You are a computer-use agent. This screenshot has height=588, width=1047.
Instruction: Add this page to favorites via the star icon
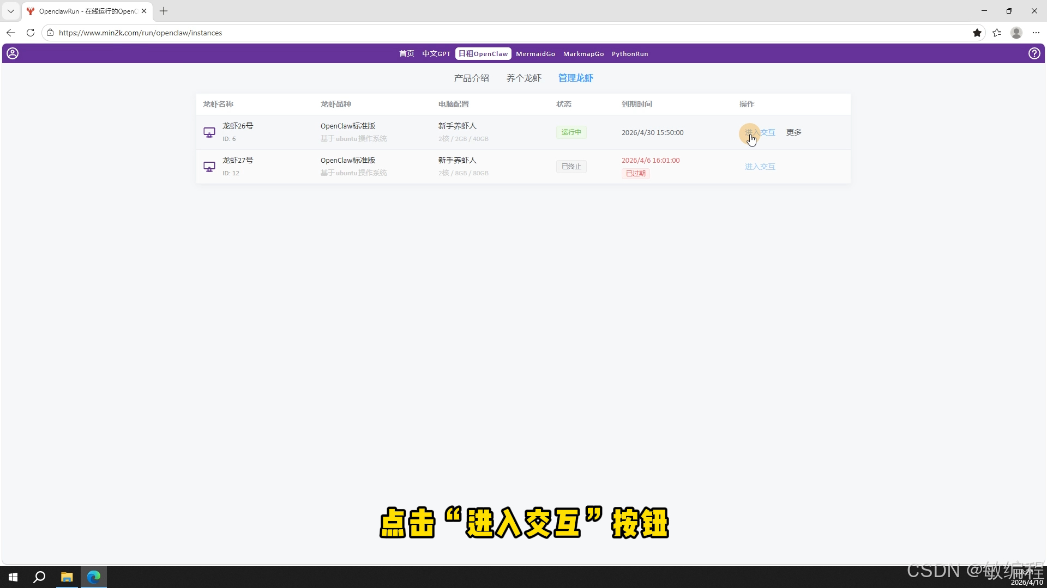[x=977, y=33]
